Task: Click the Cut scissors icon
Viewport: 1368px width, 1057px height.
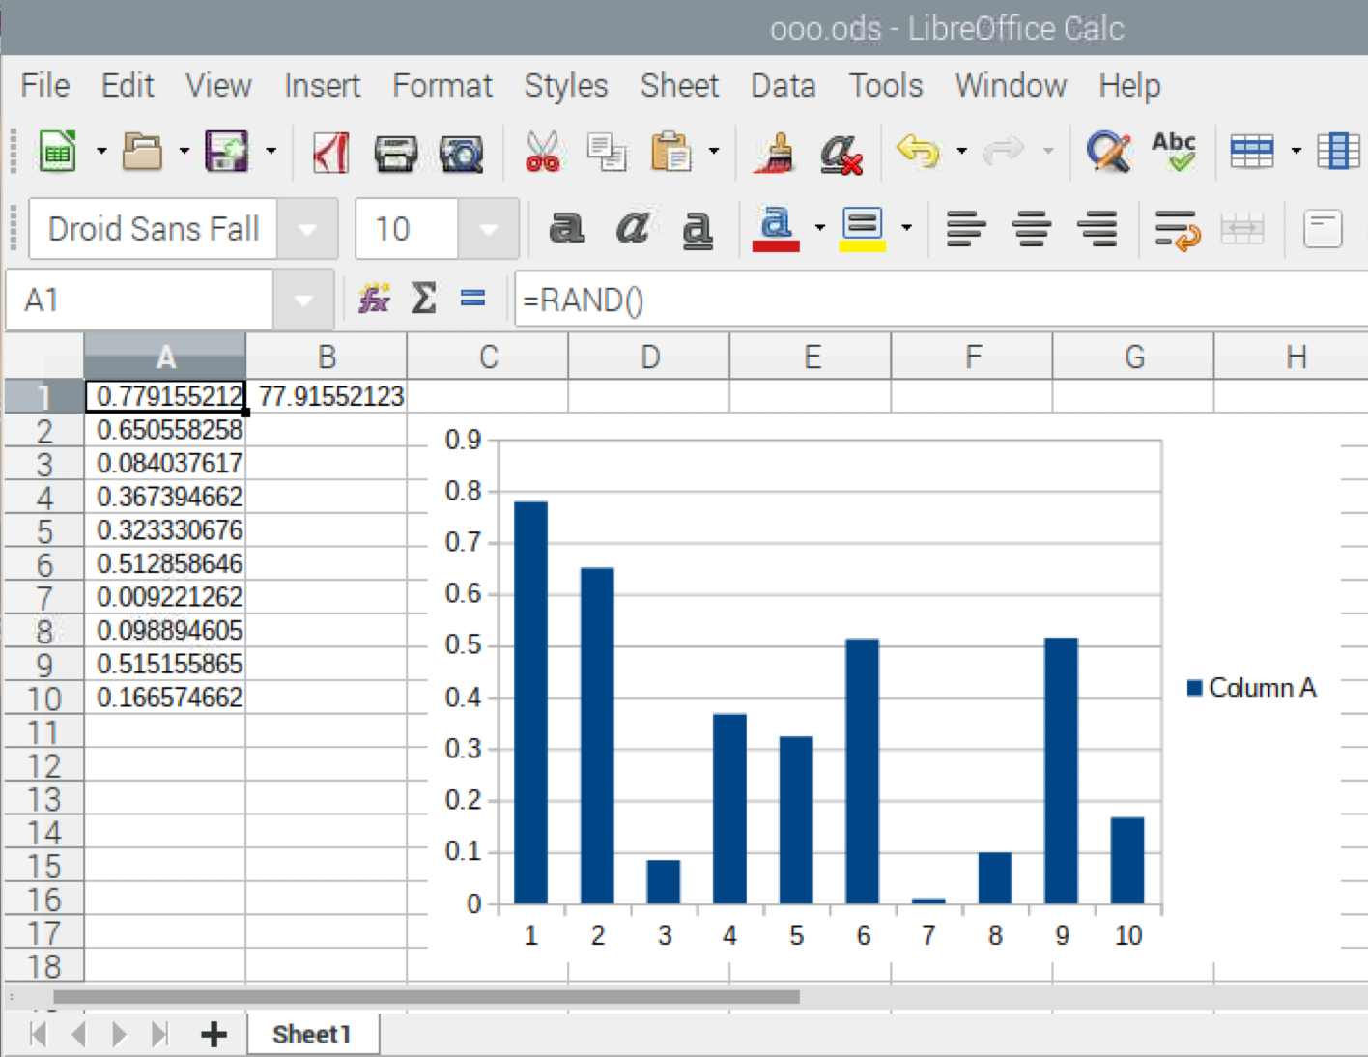Action: 542,153
